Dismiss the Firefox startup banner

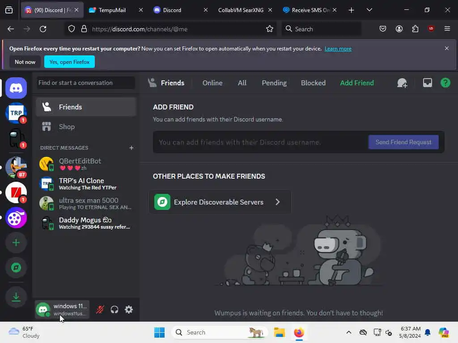point(447,48)
